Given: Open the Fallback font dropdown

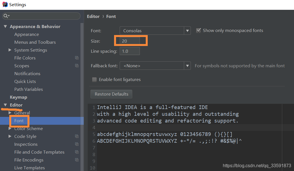Looking at the screenshot, I should [155, 66].
